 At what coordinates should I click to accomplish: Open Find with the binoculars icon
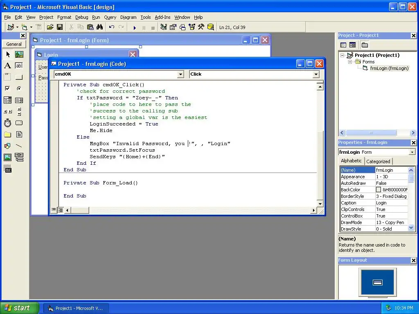(x=100, y=27)
